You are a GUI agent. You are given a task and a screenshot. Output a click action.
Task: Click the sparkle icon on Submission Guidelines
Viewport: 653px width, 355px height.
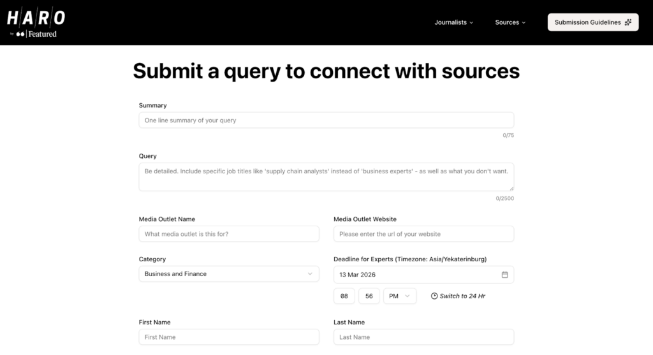[x=628, y=22]
